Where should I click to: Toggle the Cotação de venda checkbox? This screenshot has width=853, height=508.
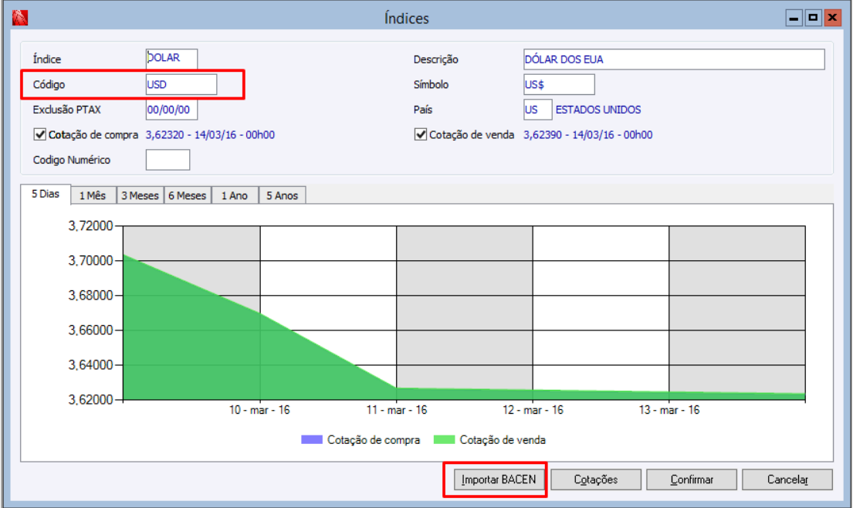(421, 134)
